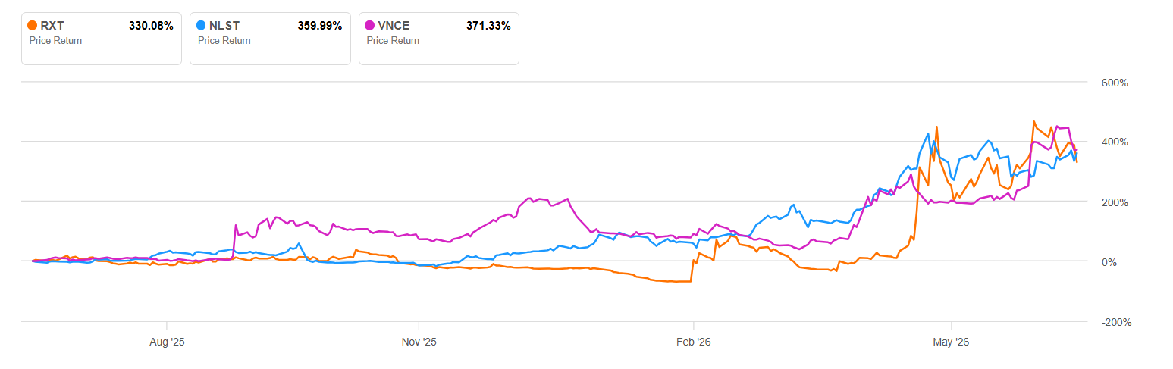The width and height of the screenshot is (1173, 369).
Task: Select the RXT legend card
Action: pyautogui.click(x=102, y=38)
